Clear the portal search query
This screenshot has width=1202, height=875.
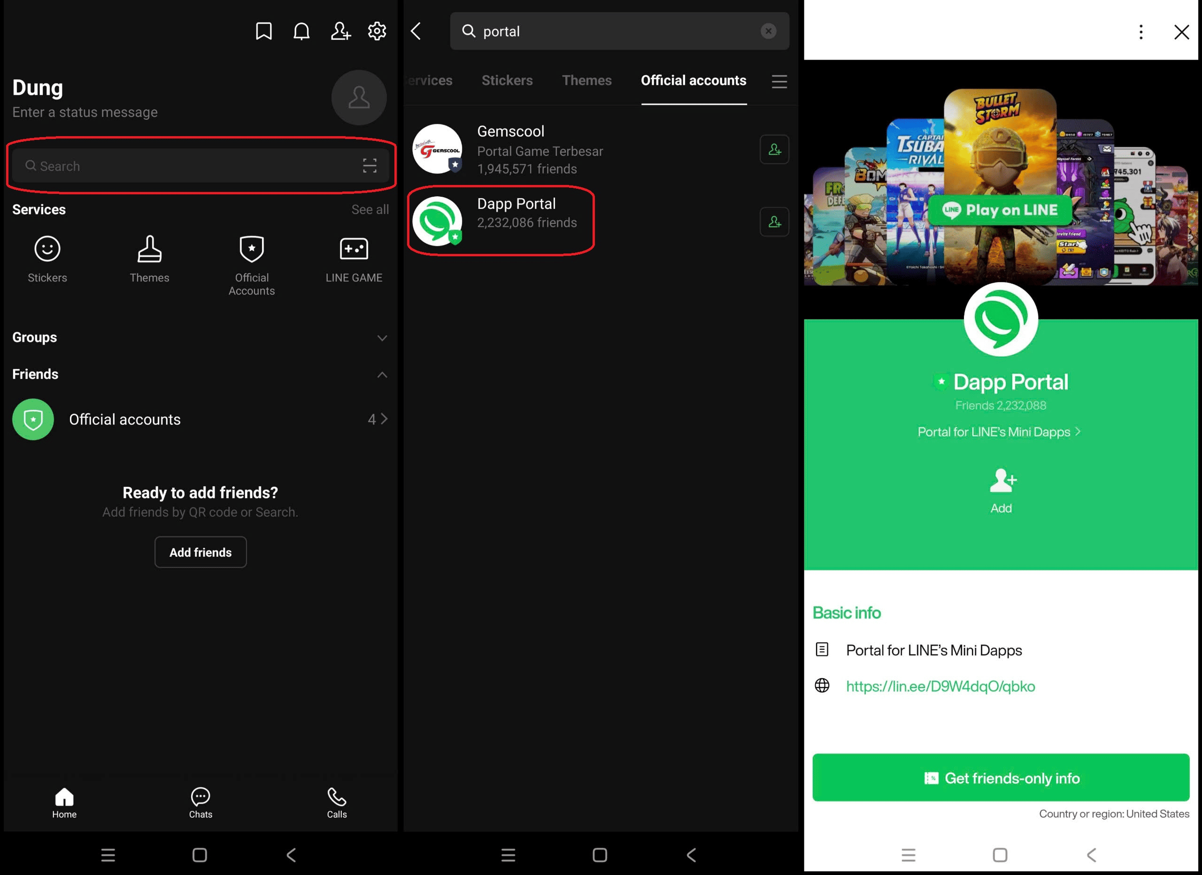(768, 31)
